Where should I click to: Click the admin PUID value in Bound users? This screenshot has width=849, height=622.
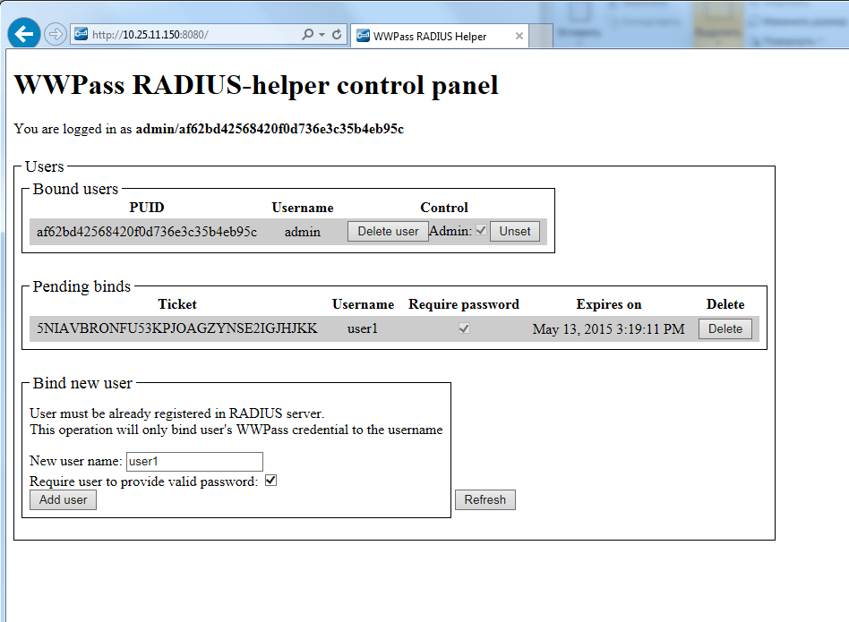[x=147, y=232]
